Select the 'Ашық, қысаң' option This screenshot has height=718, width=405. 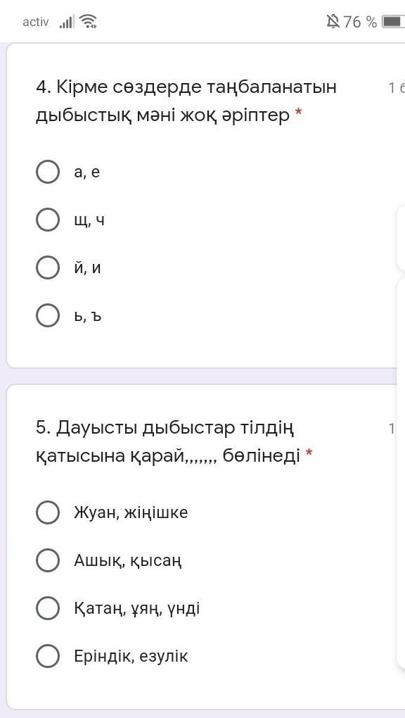48,560
